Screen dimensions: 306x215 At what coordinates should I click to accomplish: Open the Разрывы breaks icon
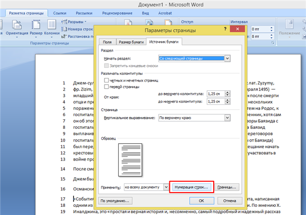click(x=64, y=21)
